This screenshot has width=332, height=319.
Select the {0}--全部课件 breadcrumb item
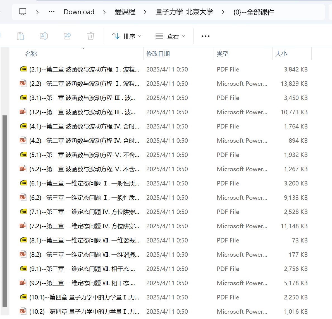254,12
